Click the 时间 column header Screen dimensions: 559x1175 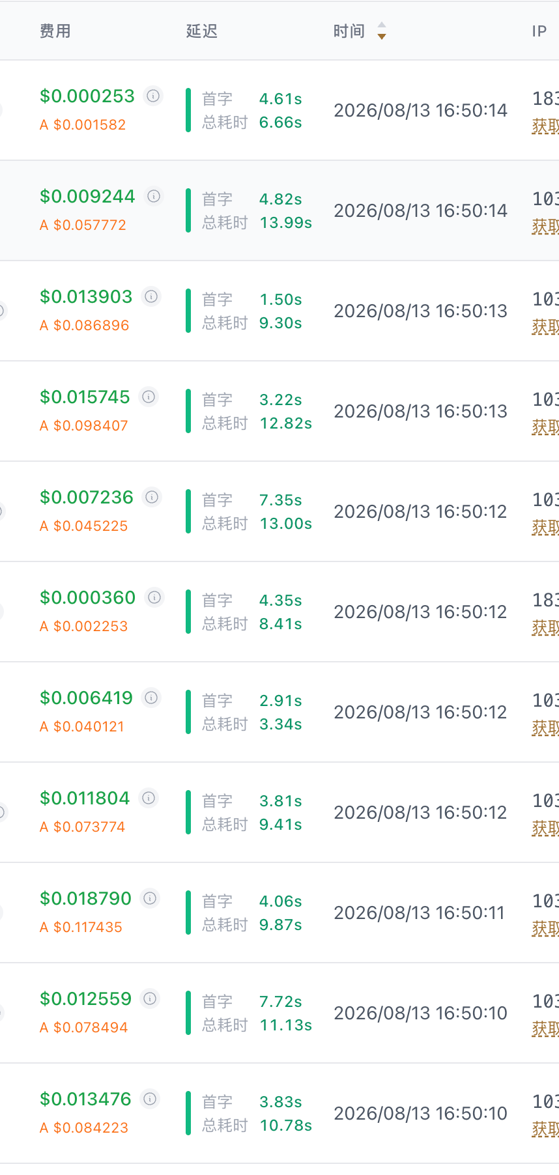349,31
